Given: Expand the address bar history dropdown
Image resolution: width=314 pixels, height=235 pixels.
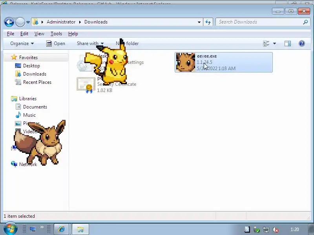Looking at the screenshot, I should click(x=199, y=22).
